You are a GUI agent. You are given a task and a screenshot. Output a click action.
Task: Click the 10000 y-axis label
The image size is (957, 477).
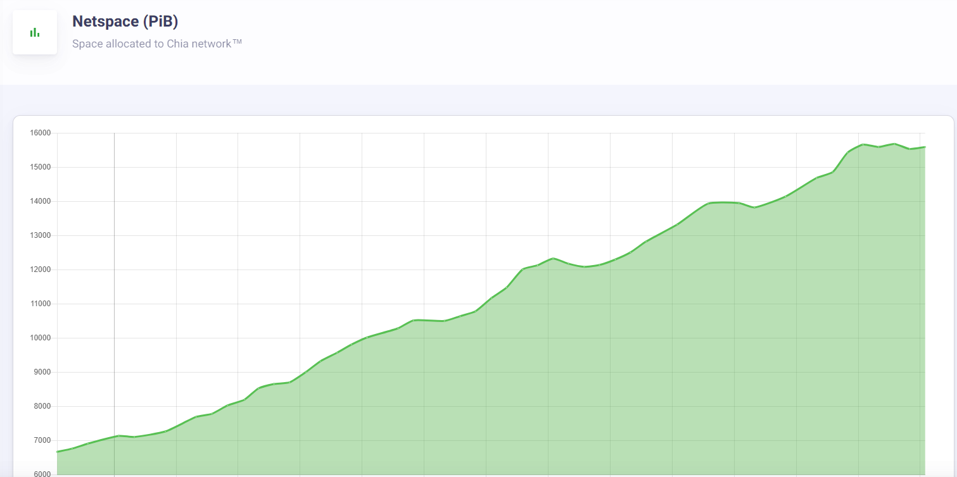tap(40, 338)
